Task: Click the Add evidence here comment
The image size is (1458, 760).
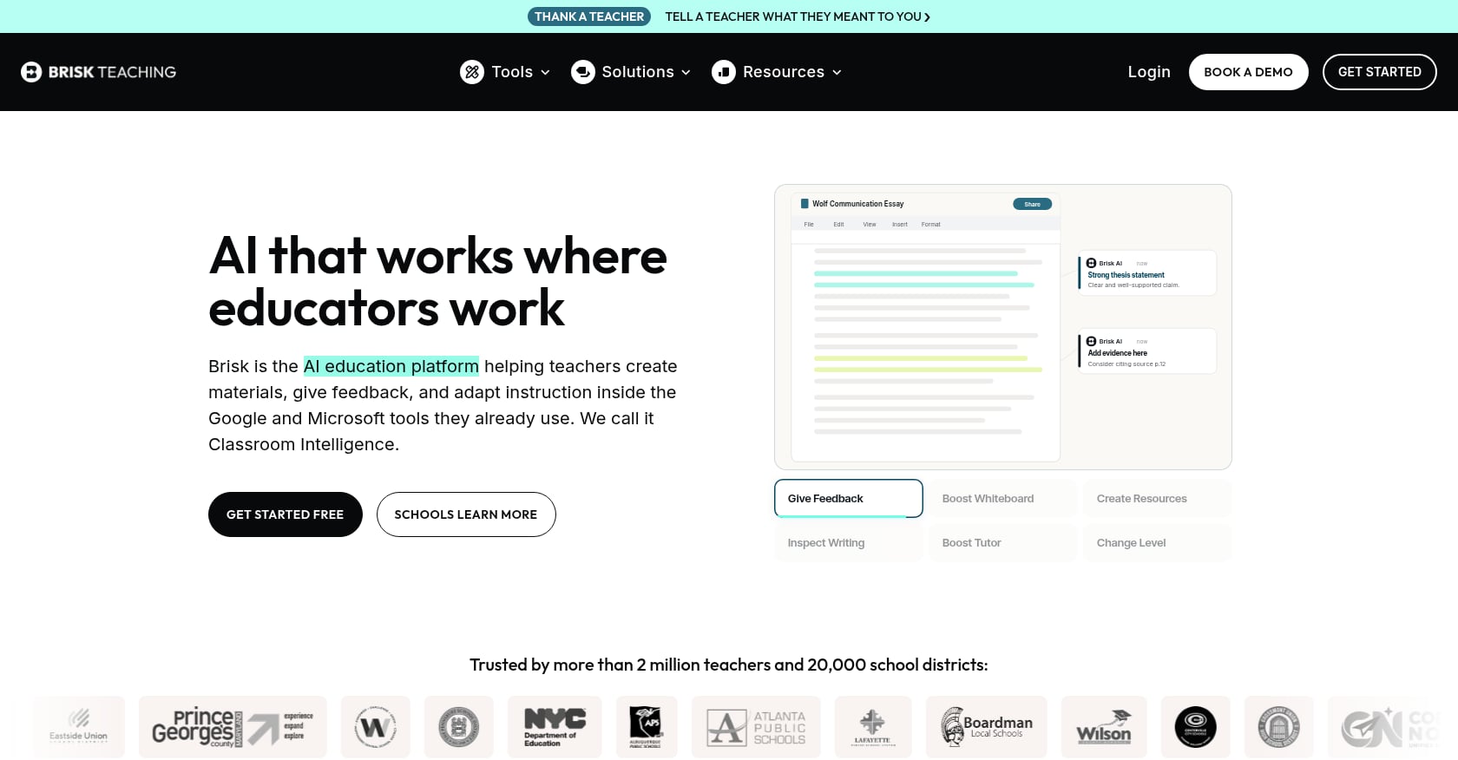Action: click(1147, 351)
